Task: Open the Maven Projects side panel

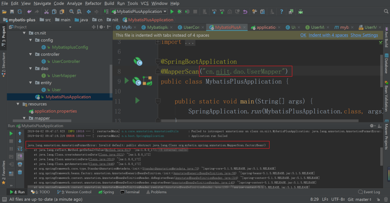Action: click(386, 134)
